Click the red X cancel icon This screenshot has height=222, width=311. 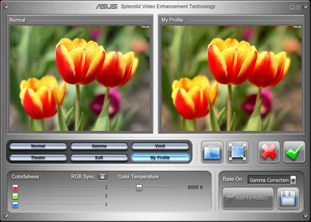(x=268, y=151)
